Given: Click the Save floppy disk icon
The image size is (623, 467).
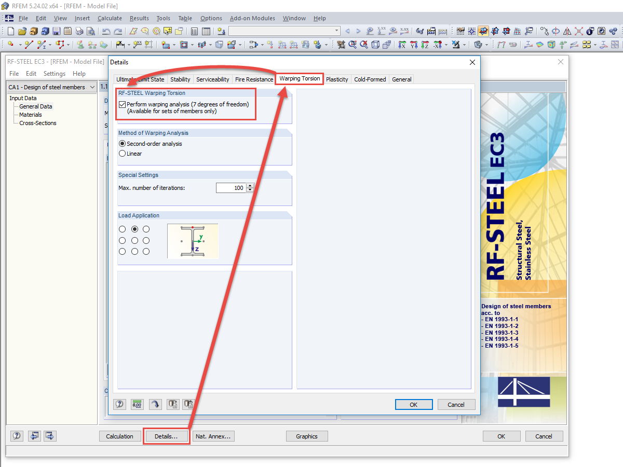Looking at the screenshot, I should (x=57, y=31).
